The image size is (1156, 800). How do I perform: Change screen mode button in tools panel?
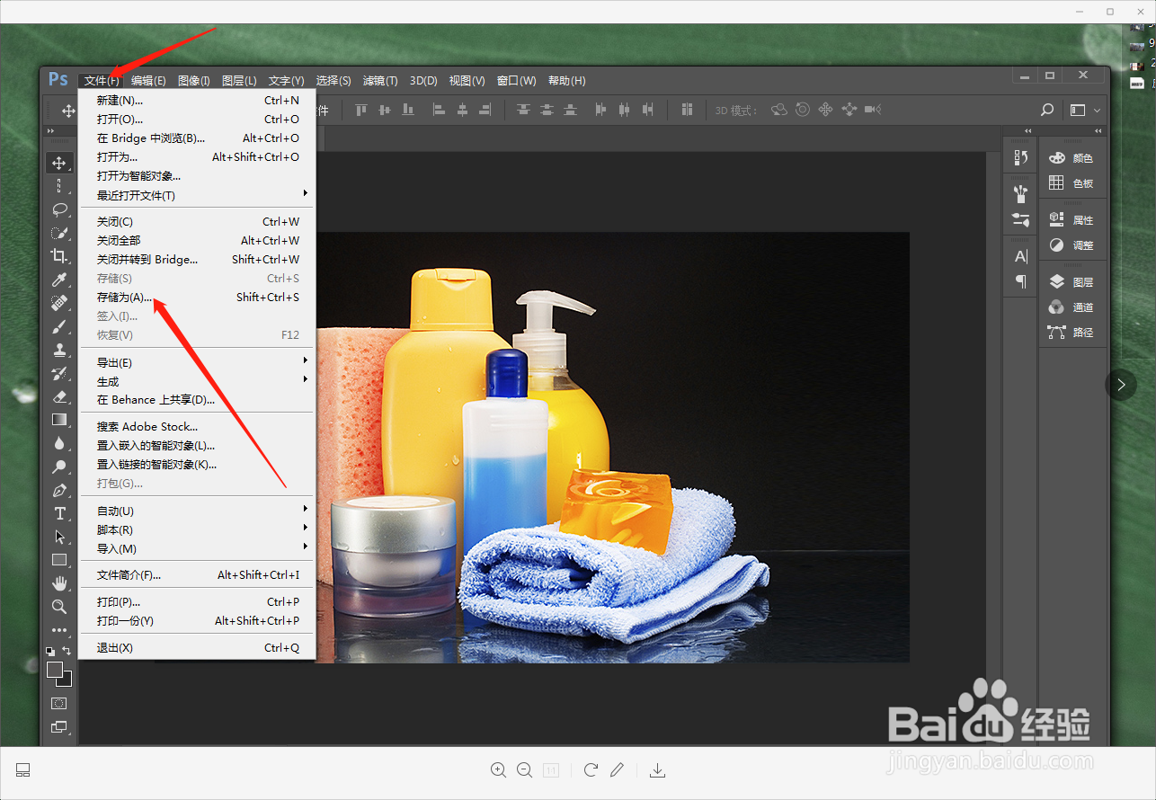[59, 726]
